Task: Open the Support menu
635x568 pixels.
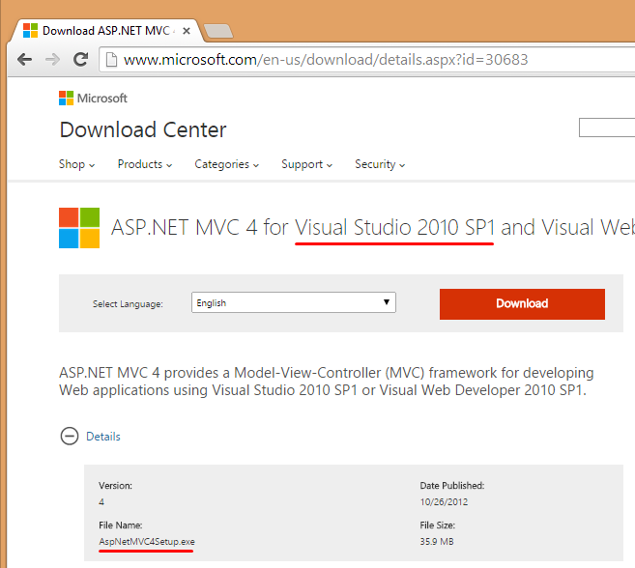Action: pyautogui.click(x=307, y=164)
